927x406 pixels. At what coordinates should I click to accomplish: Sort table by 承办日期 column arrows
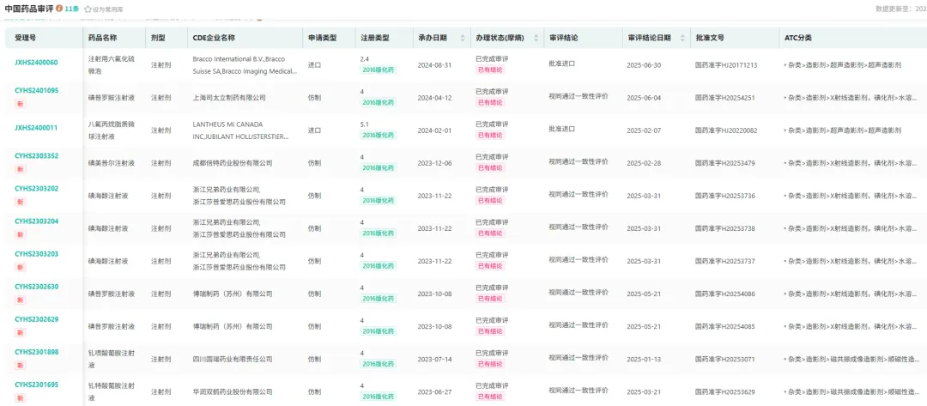(463, 38)
